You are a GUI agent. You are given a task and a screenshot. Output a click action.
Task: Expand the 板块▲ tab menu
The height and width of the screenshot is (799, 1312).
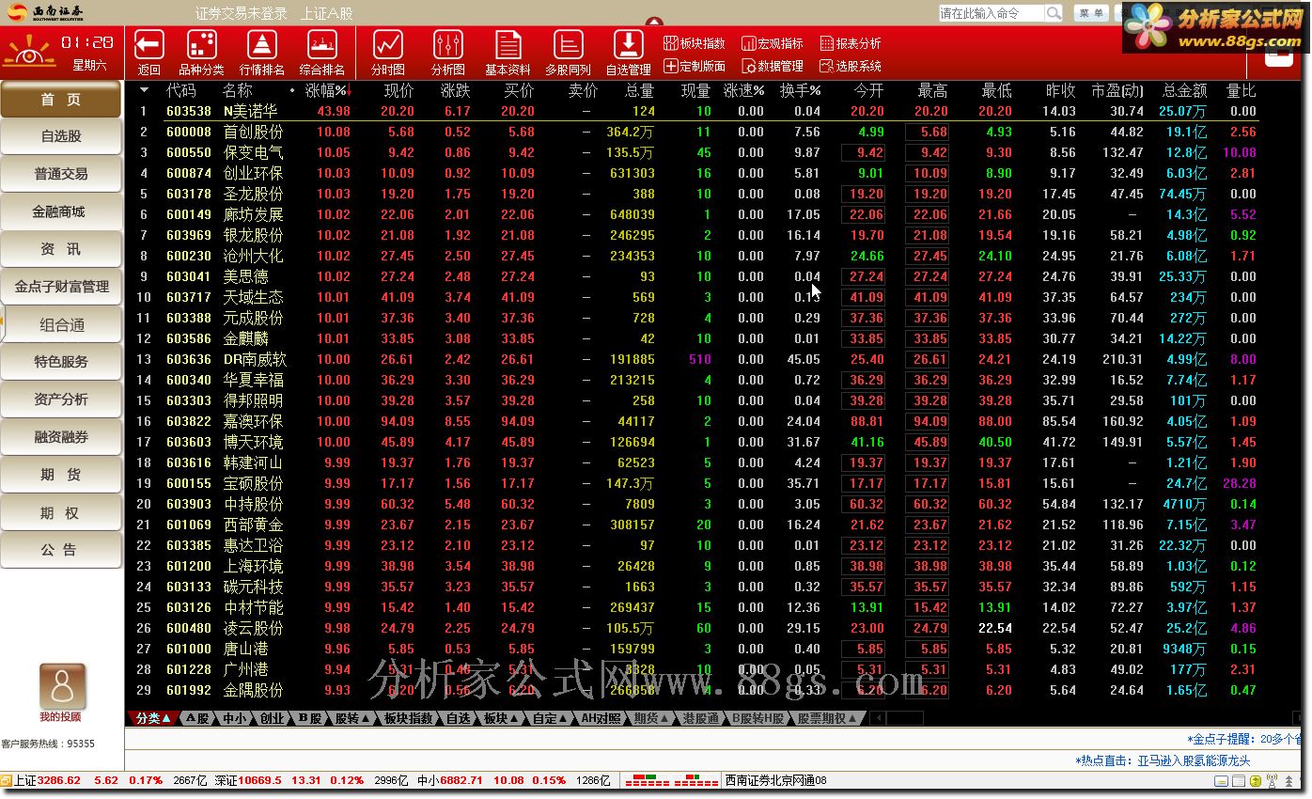tap(502, 718)
